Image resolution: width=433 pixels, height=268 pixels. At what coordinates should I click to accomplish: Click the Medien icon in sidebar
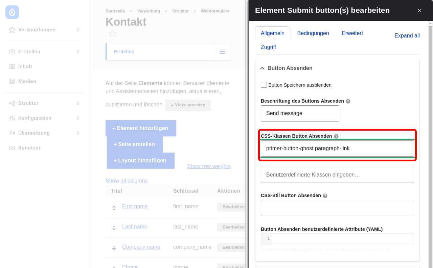point(12,81)
